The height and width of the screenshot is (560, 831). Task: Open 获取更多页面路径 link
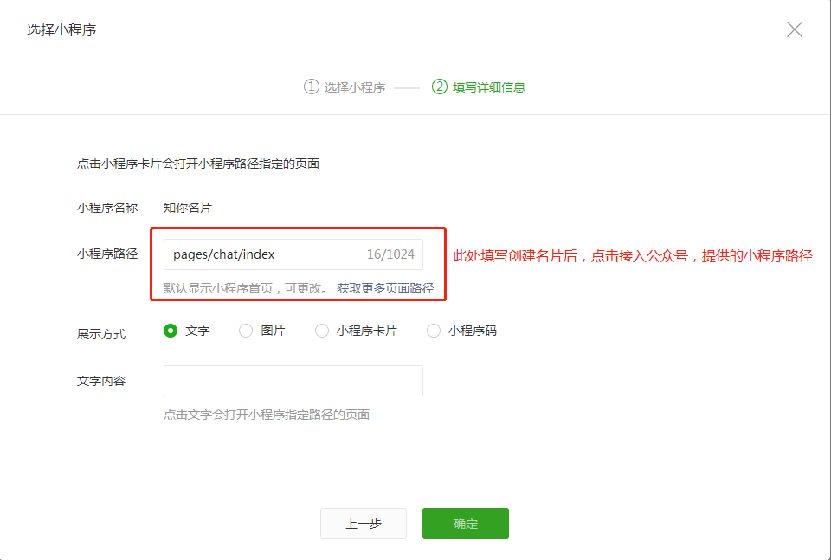point(385,288)
